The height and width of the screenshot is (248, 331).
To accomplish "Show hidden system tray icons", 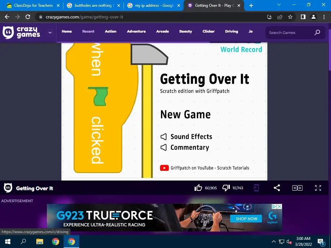I will tap(273, 242).
